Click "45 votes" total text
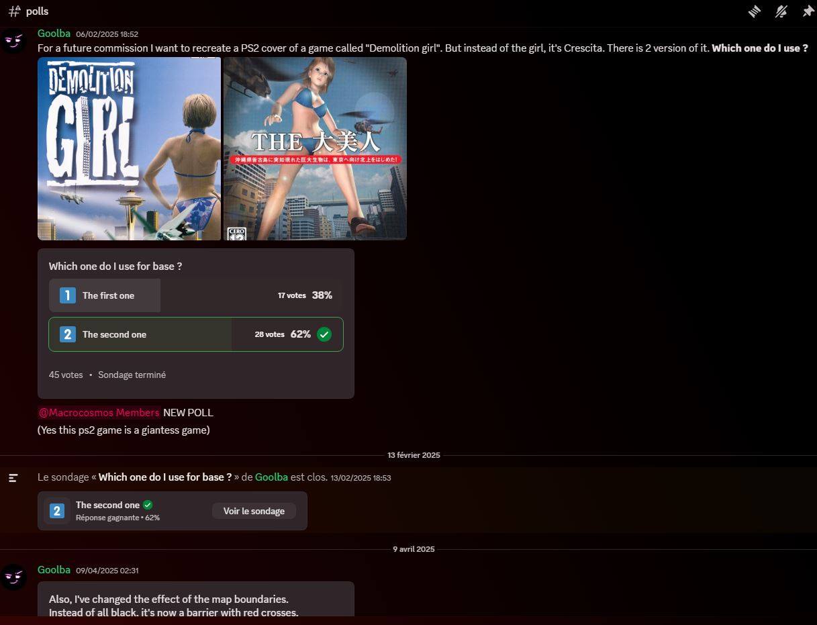Viewport: 817px width, 625px height. [x=66, y=375]
